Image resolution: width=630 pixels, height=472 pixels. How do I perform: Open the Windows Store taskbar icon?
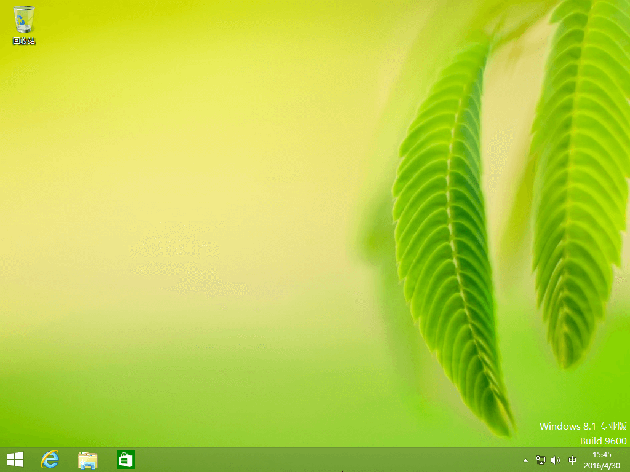[x=126, y=460]
